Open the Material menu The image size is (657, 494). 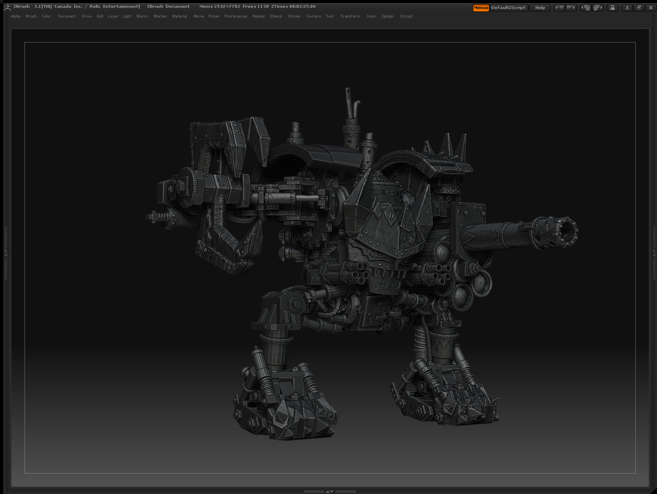(x=179, y=16)
